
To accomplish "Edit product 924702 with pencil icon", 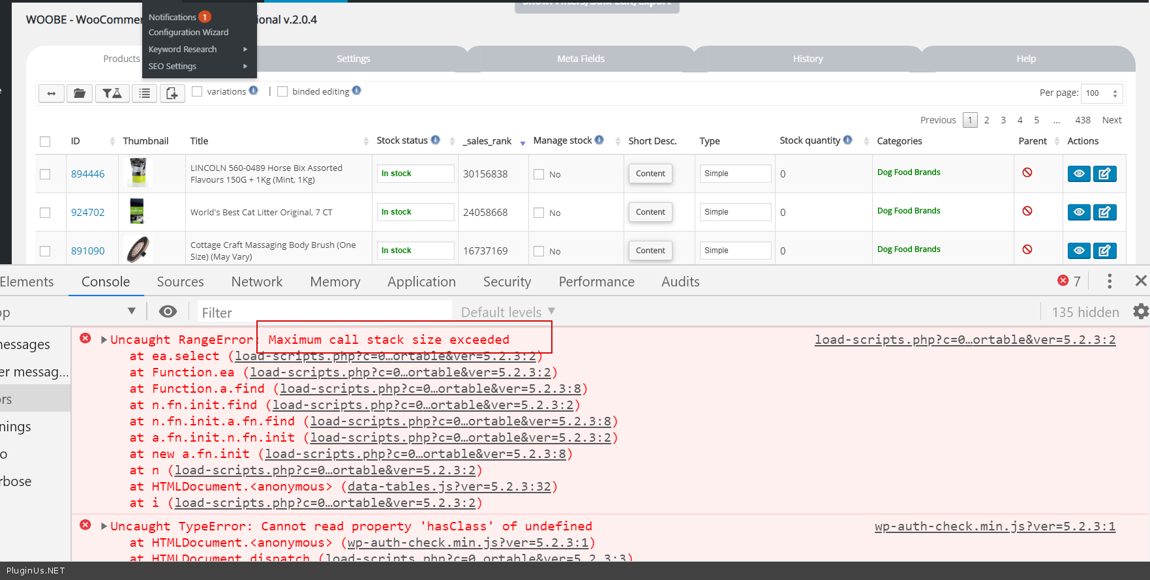I will coord(1104,212).
